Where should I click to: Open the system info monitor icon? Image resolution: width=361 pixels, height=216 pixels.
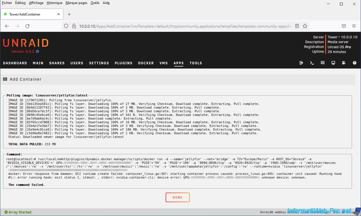click(x=333, y=63)
